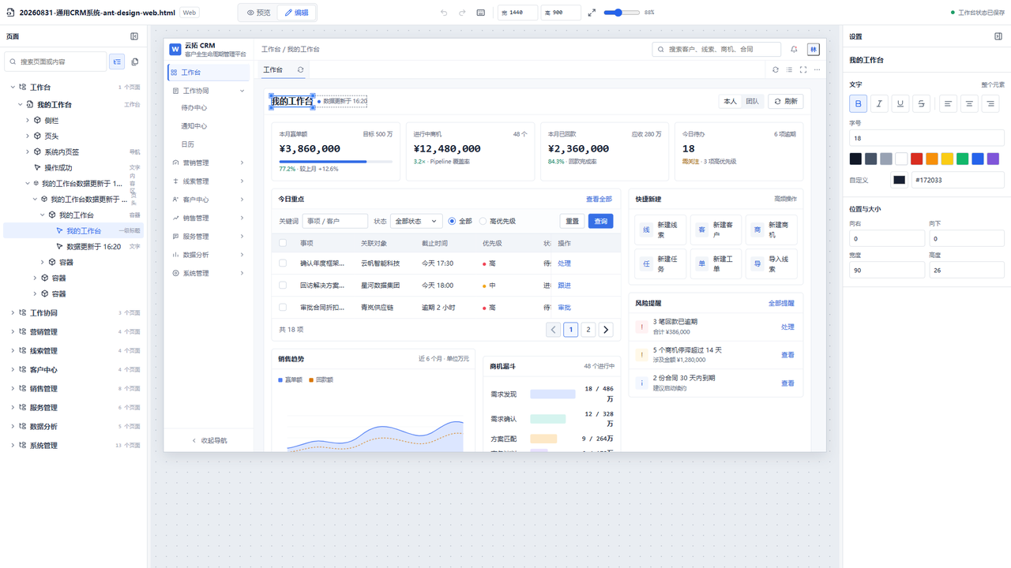
Task: Pick the red color swatch
Action: pyautogui.click(x=916, y=159)
